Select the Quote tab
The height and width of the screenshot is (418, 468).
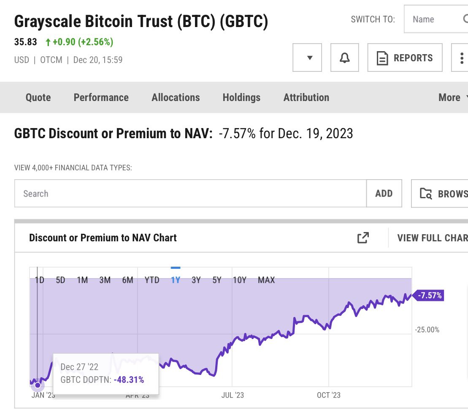click(38, 98)
